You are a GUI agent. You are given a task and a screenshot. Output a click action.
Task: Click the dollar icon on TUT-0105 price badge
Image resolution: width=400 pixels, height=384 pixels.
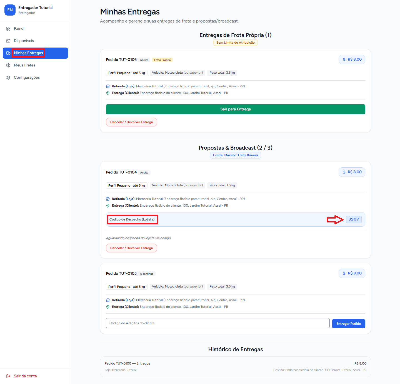[x=344, y=273]
